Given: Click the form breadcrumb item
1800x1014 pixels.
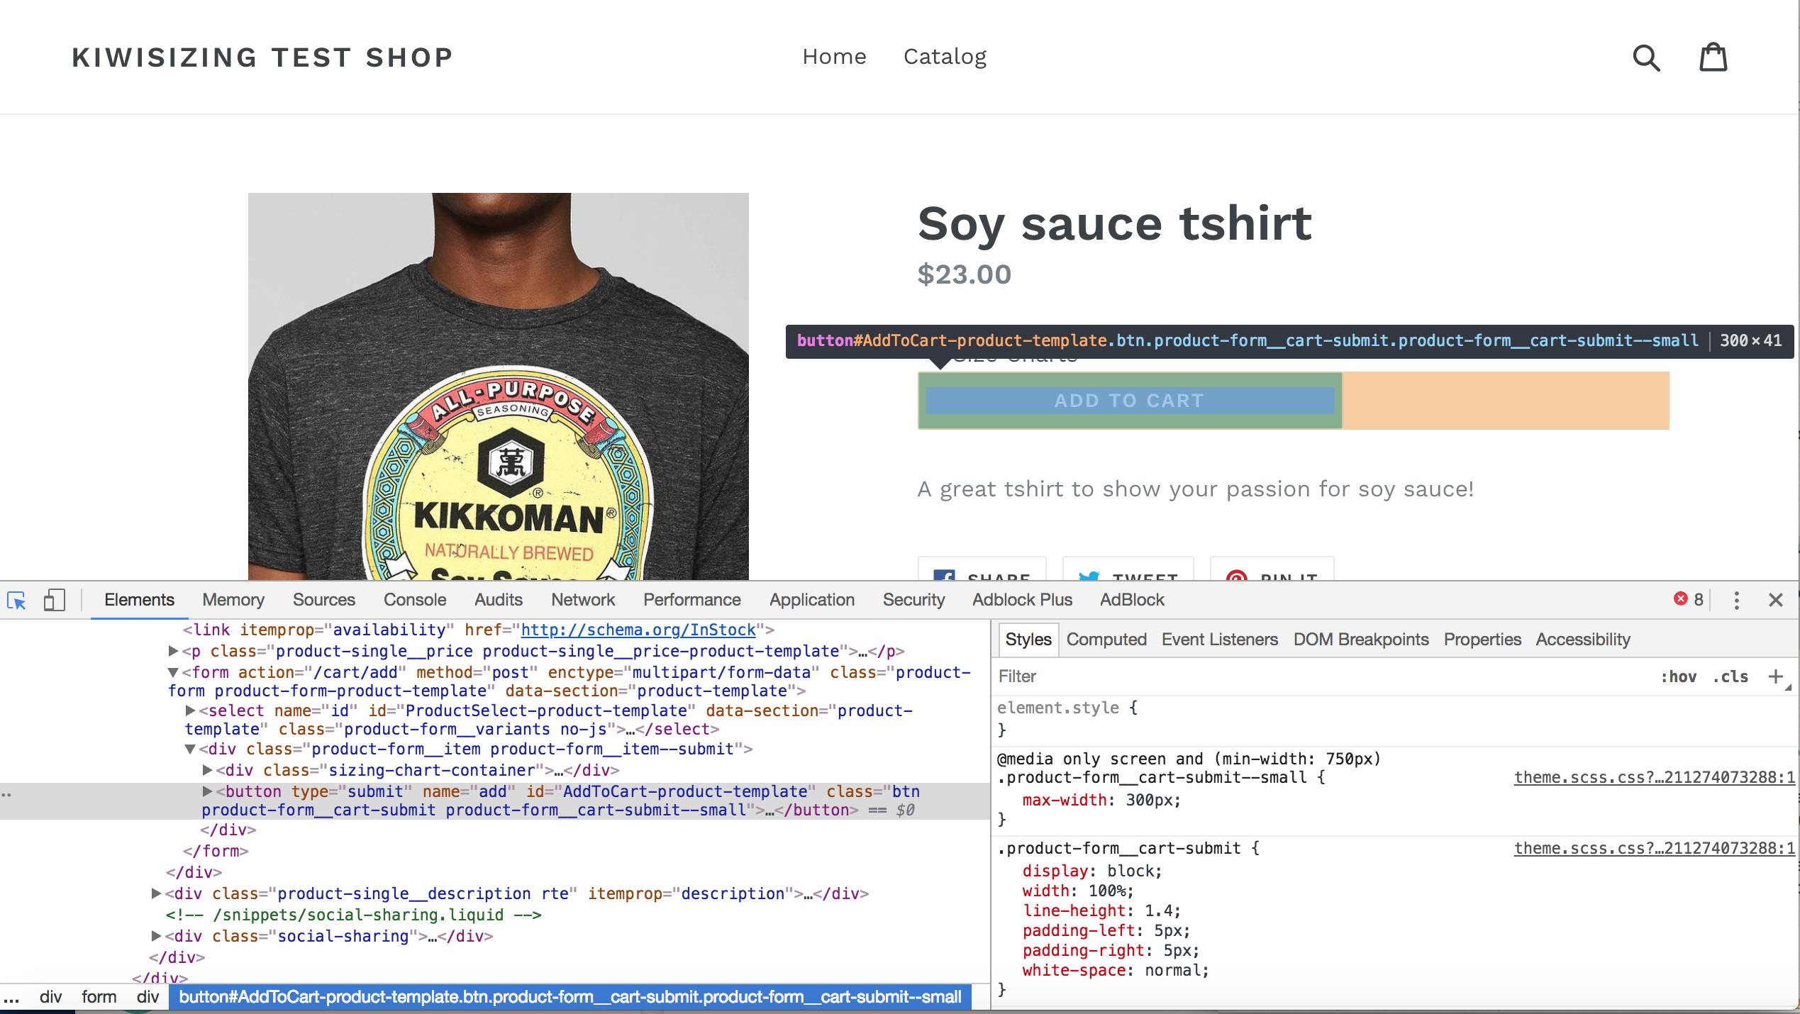Looking at the screenshot, I should tap(99, 997).
